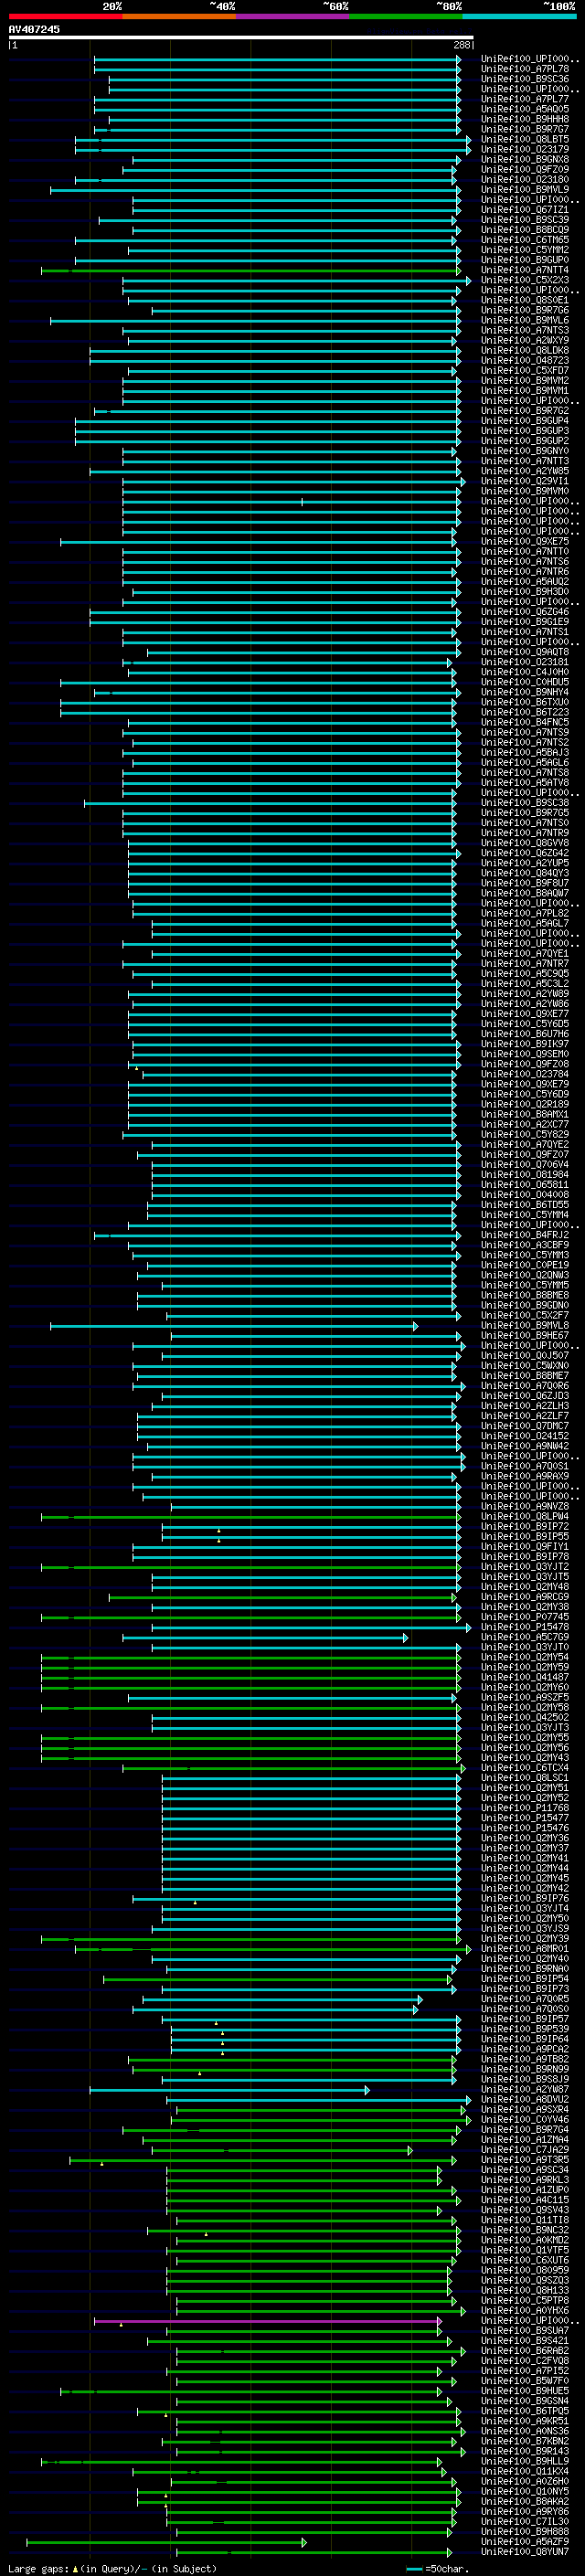This screenshot has height=2576, width=585.
Task: Select hit label UniRef100_B9GNX8
Action: click(x=525, y=160)
